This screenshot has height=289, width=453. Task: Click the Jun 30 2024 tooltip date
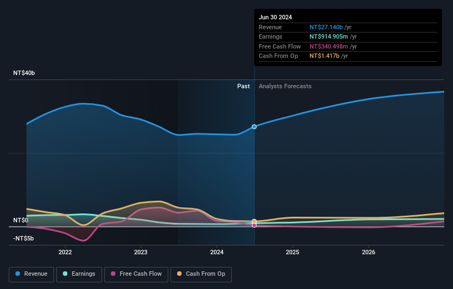tap(275, 17)
